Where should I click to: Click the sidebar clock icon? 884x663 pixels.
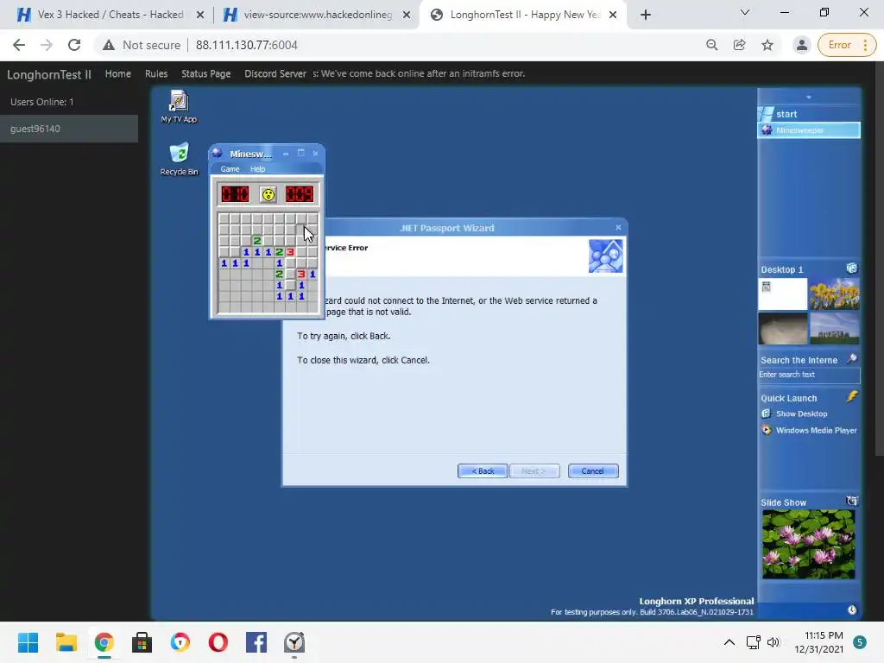852,610
